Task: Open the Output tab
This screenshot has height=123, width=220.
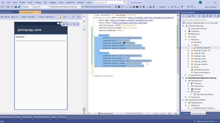Action: click(54, 117)
